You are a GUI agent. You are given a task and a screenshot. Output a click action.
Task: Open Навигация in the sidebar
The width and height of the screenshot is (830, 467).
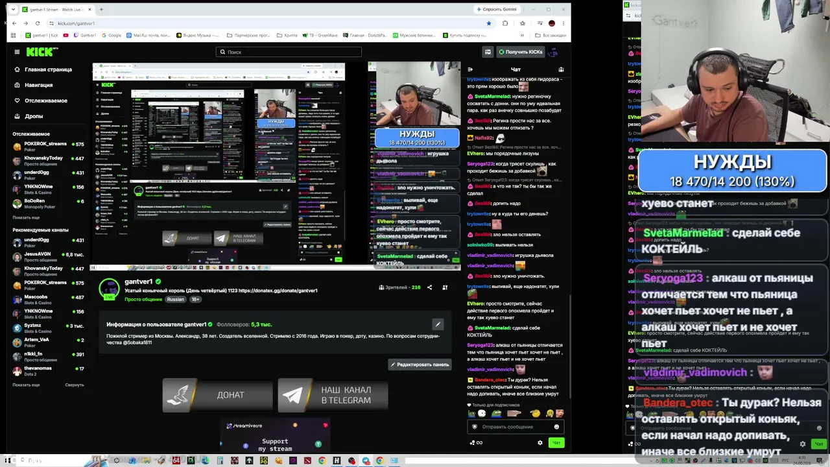(x=34, y=85)
